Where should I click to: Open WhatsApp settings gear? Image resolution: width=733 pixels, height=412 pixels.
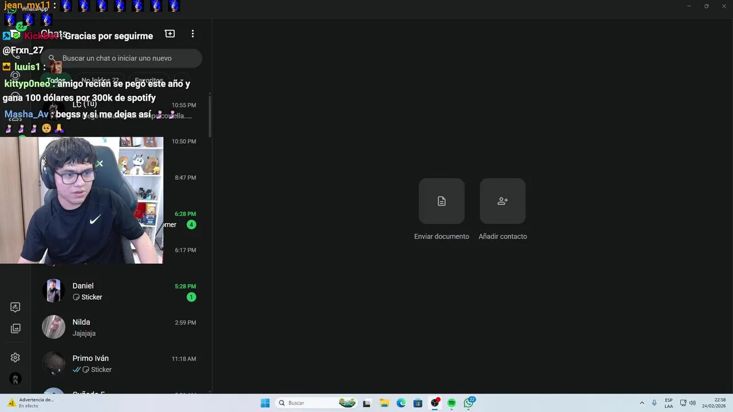tap(15, 358)
